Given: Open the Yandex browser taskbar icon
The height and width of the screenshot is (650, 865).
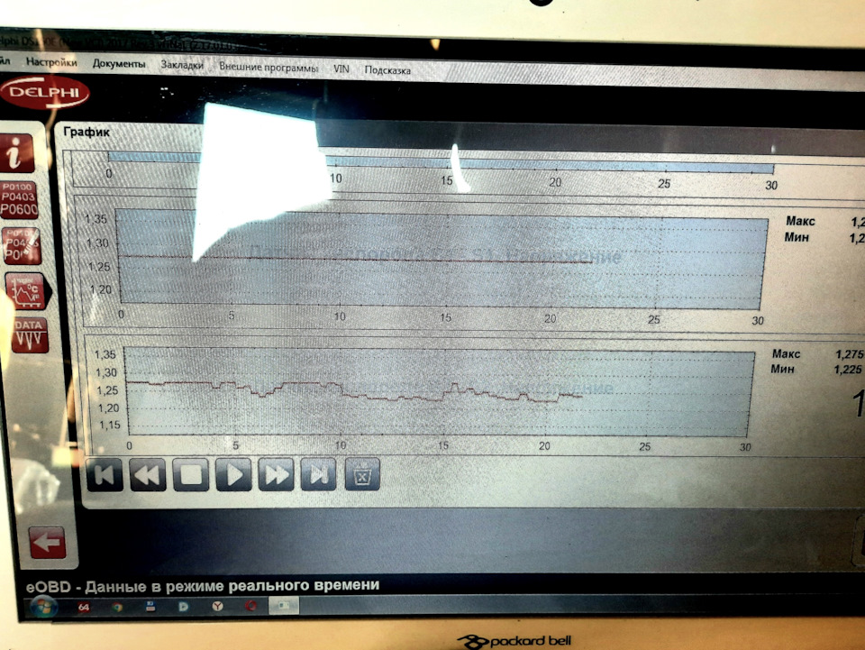Looking at the screenshot, I should click(x=218, y=607).
